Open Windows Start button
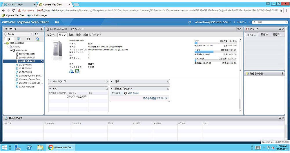The width and height of the screenshot is (290, 153). point(4,147)
